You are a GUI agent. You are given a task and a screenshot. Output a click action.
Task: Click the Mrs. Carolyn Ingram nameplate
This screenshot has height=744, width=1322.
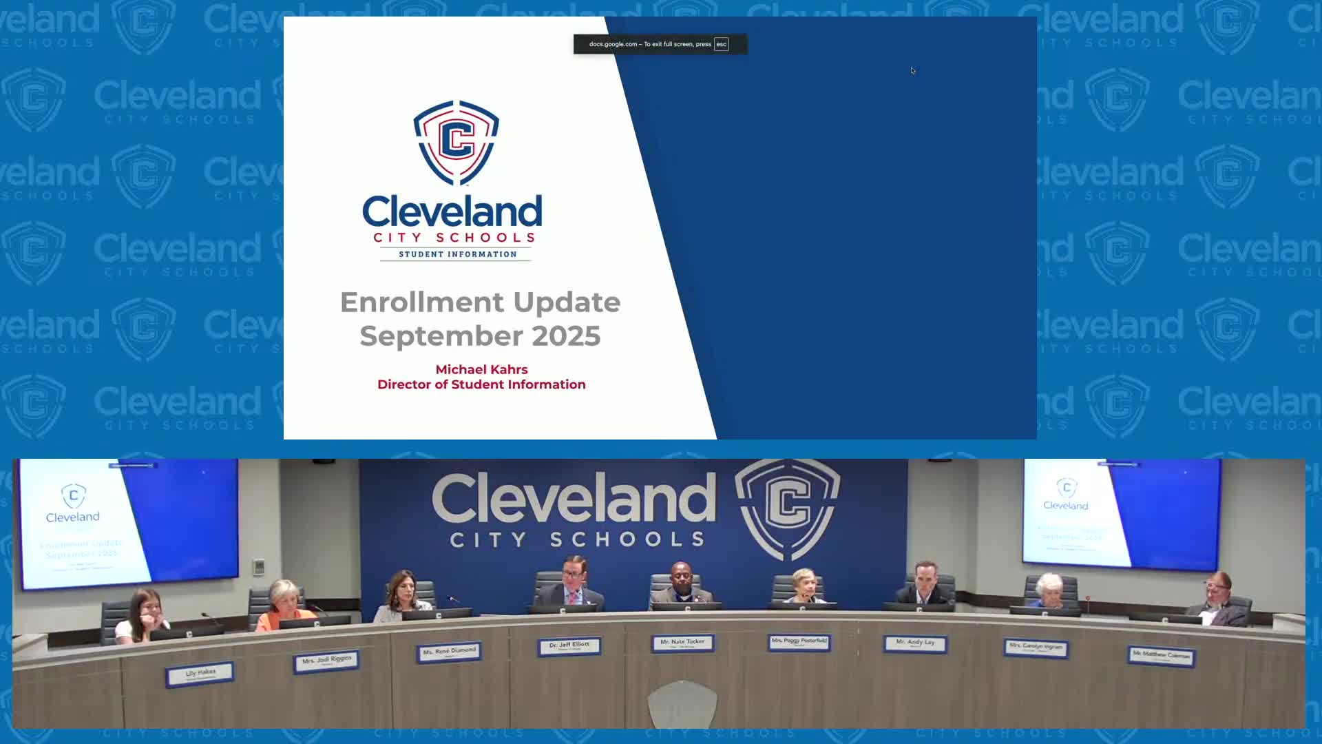pos(1036,648)
